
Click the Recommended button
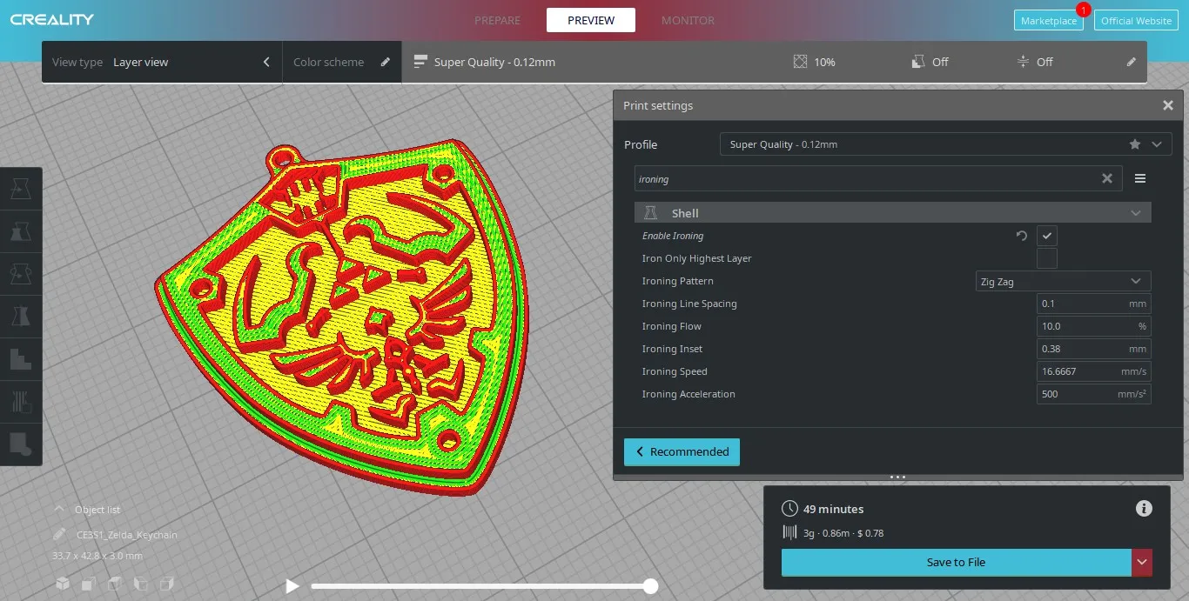point(682,452)
